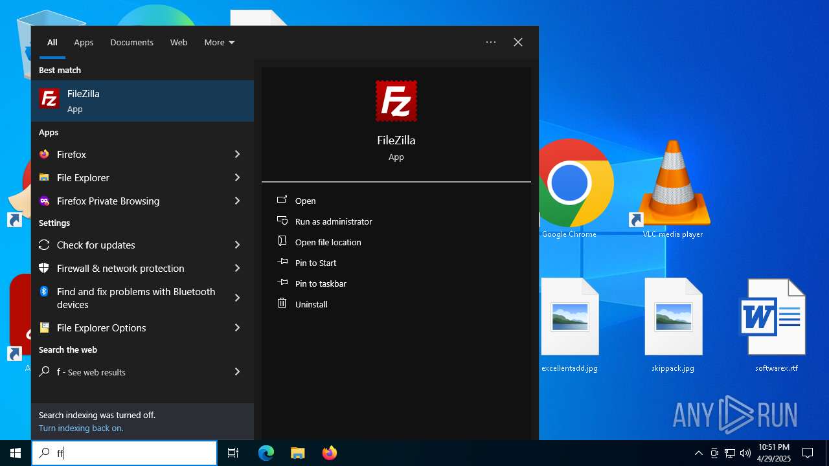Expand 'f - See web results' arrow
This screenshot has height=466, width=829.
click(237, 372)
